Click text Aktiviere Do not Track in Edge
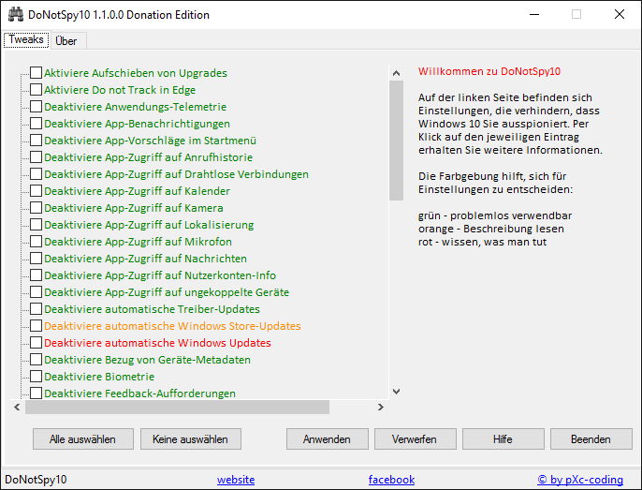Image resolution: width=642 pixels, height=490 pixels. tap(120, 90)
